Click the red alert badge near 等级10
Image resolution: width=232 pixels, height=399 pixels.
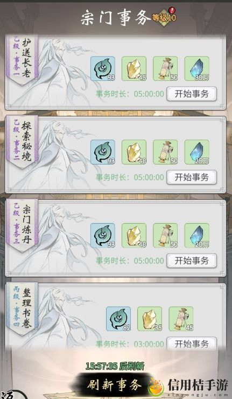click(x=172, y=10)
